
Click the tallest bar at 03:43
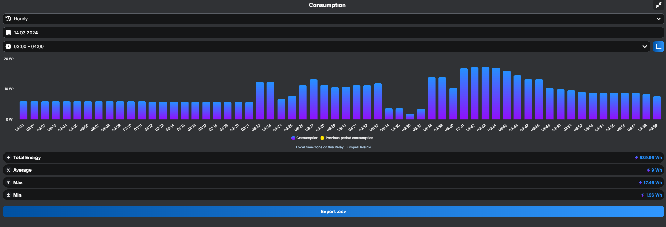coord(485,93)
